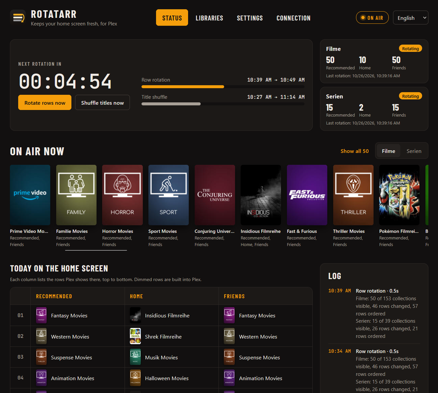Open the Thriller collection poster

(x=353, y=195)
